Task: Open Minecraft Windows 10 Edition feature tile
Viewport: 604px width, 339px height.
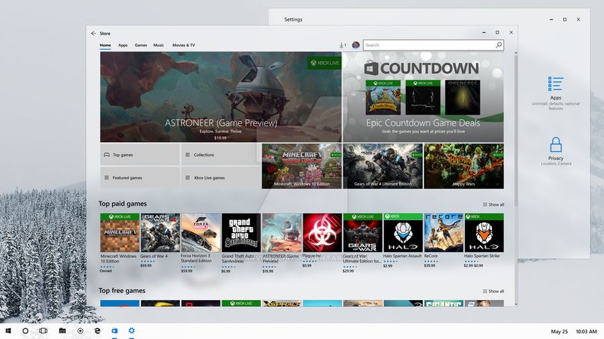Action: point(301,166)
